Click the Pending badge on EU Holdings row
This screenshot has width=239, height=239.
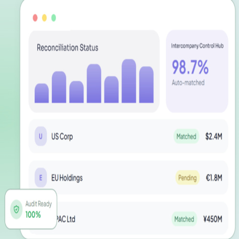coord(187,178)
